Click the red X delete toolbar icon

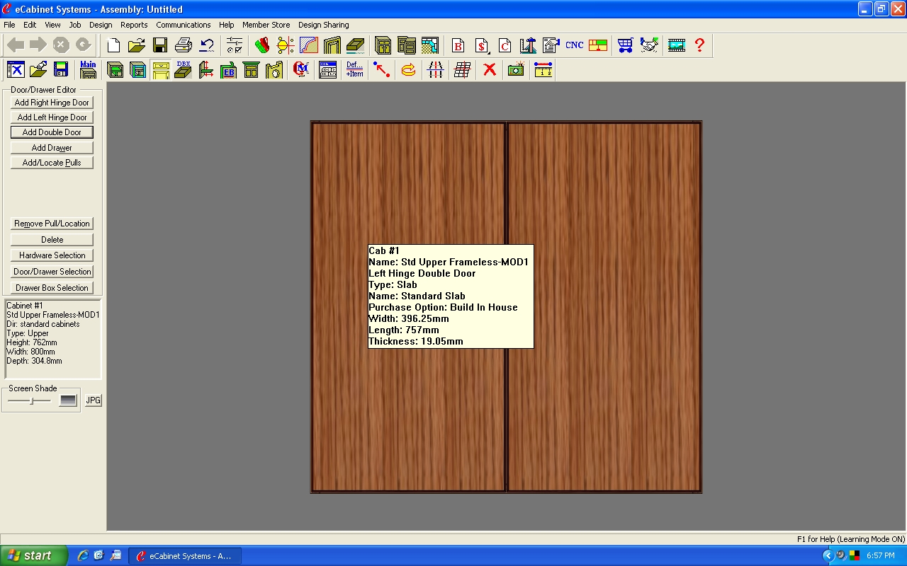coord(489,69)
